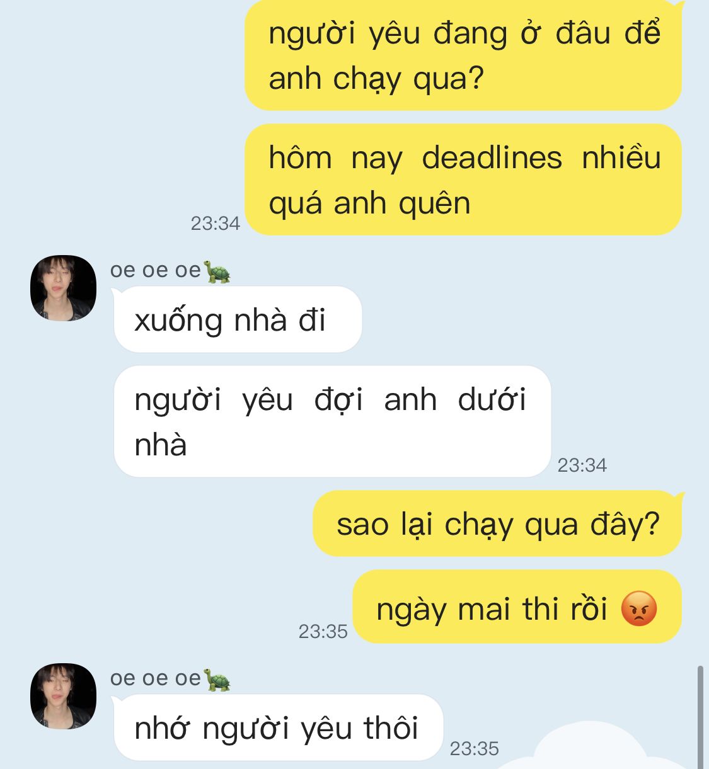Image resolution: width=709 pixels, height=769 pixels.
Task: Click the lower 'oe oe oe' sender name
Action: [156, 678]
